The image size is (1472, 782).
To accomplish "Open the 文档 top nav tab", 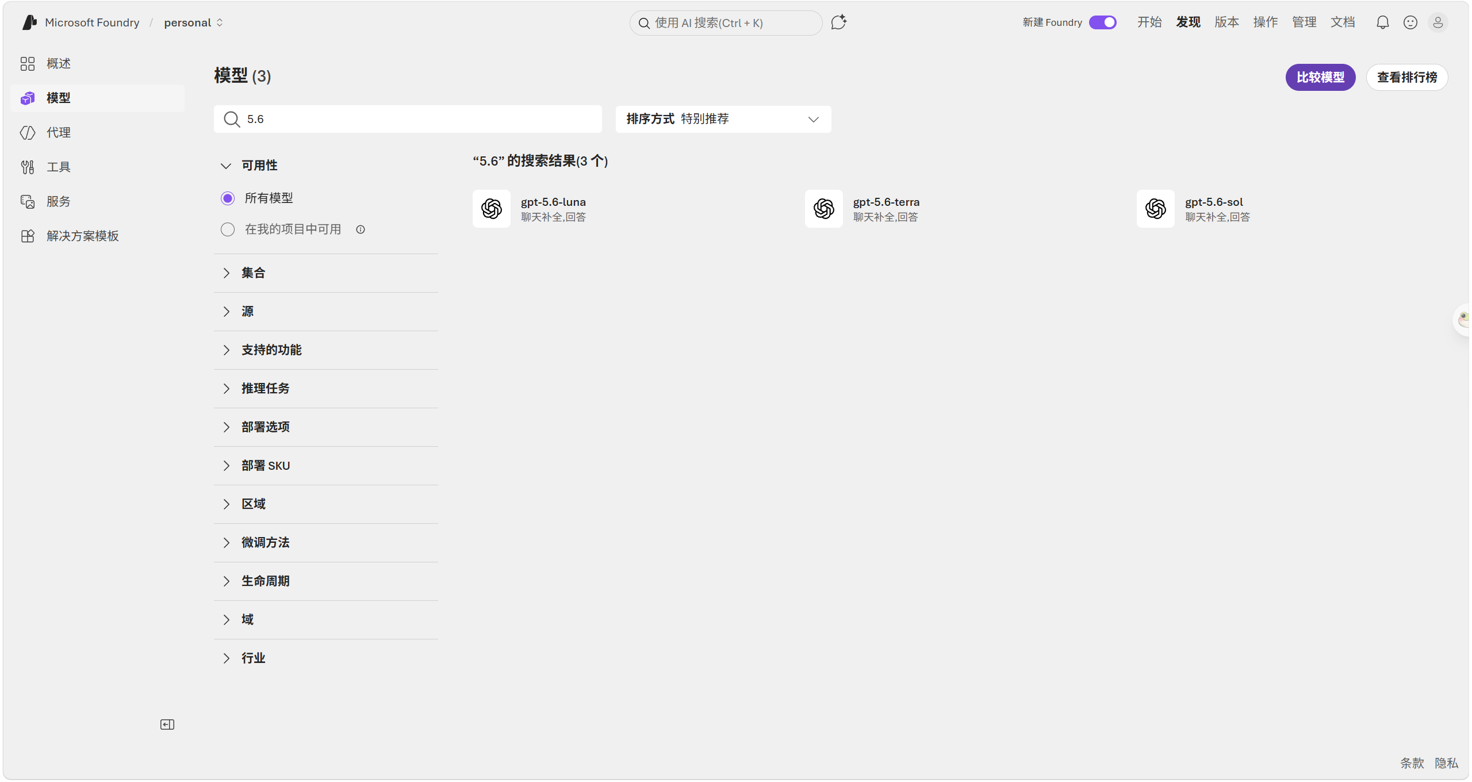I will (1343, 22).
